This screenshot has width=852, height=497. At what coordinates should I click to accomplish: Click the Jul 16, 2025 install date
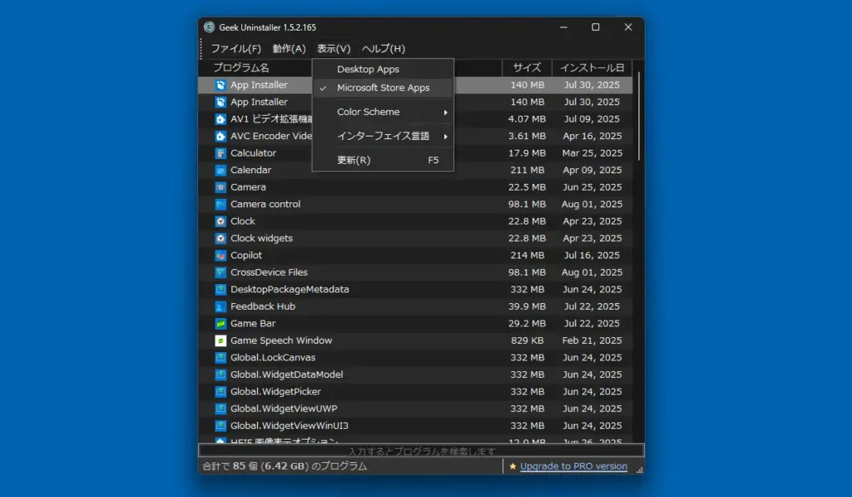tap(592, 256)
